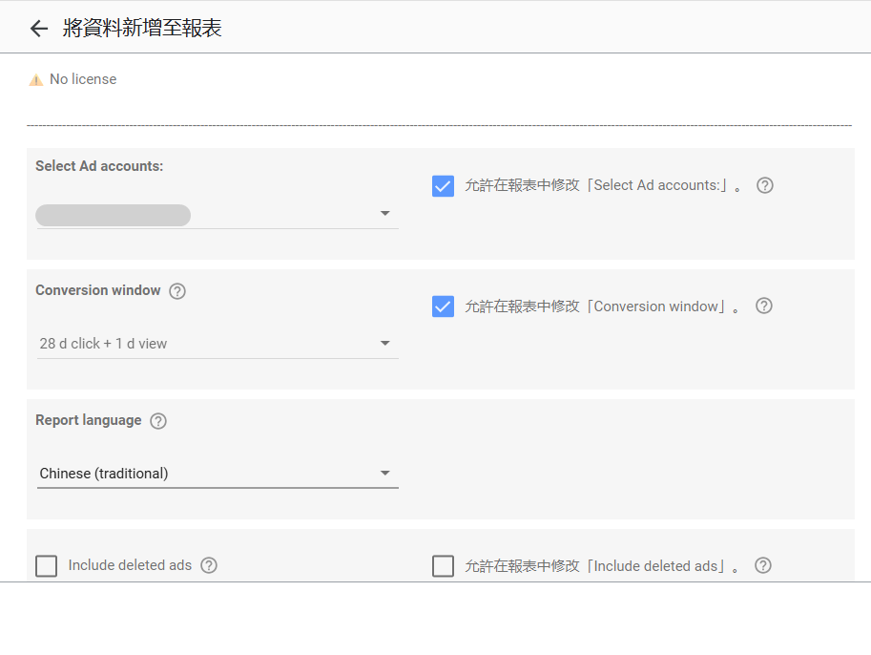Expand the Select Ad accounts dropdown arrow
This screenshot has height=655, width=871.
coord(384,214)
